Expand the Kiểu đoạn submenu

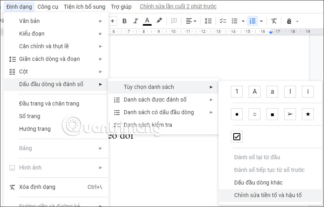[56, 34]
